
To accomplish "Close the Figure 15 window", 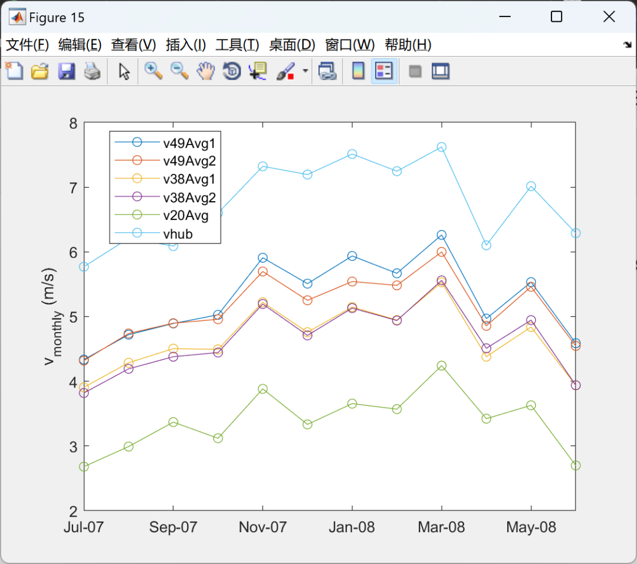I will point(609,17).
